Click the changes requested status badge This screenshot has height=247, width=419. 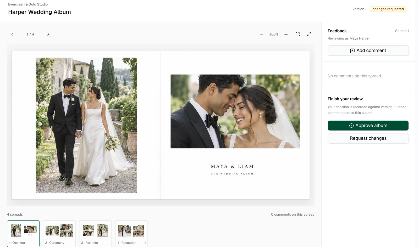388,9
